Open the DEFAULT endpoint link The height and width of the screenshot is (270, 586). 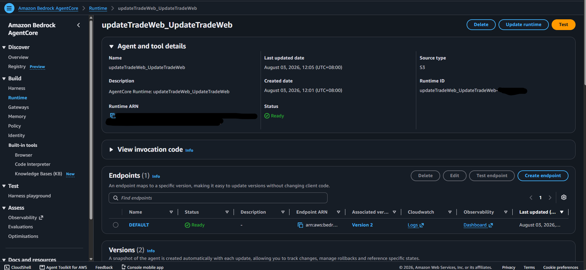139,225
